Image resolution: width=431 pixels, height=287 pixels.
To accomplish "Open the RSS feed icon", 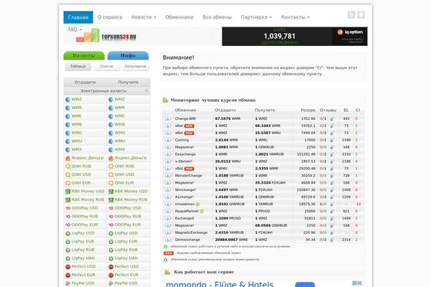I will click(x=351, y=15).
